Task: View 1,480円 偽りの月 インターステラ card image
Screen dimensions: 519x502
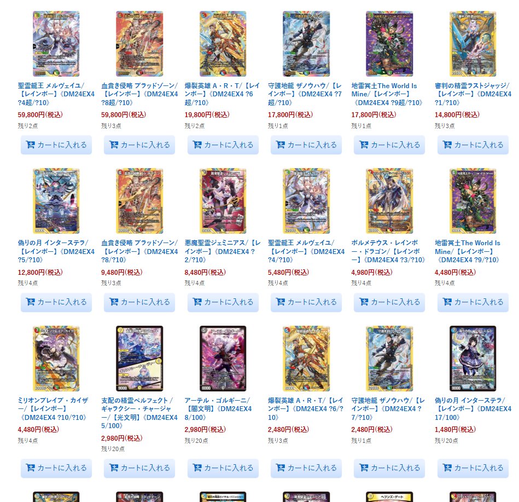Action: [x=473, y=359]
